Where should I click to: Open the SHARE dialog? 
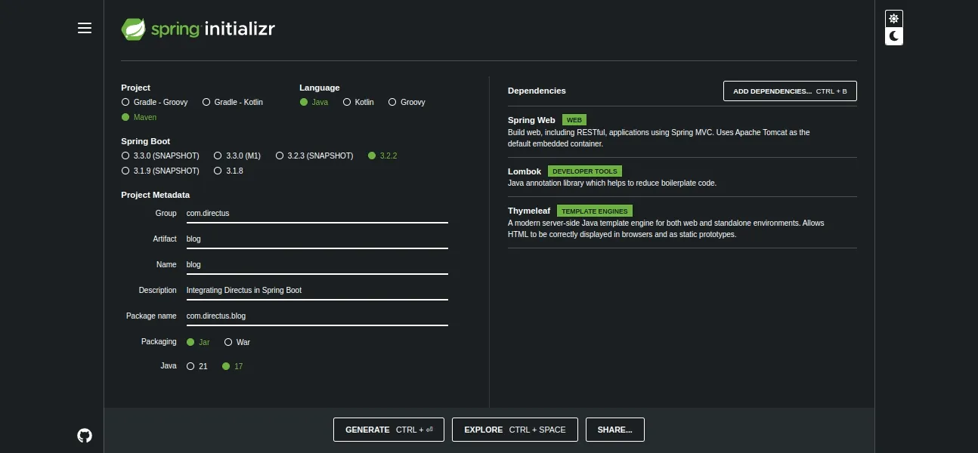point(614,430)
